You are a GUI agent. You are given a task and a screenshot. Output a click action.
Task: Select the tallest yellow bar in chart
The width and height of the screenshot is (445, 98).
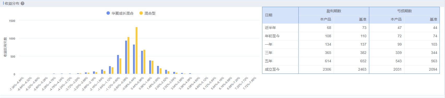point(136,51)
